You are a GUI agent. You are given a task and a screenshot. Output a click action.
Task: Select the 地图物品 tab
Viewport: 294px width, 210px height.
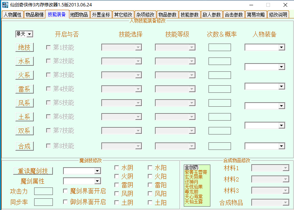79,14
